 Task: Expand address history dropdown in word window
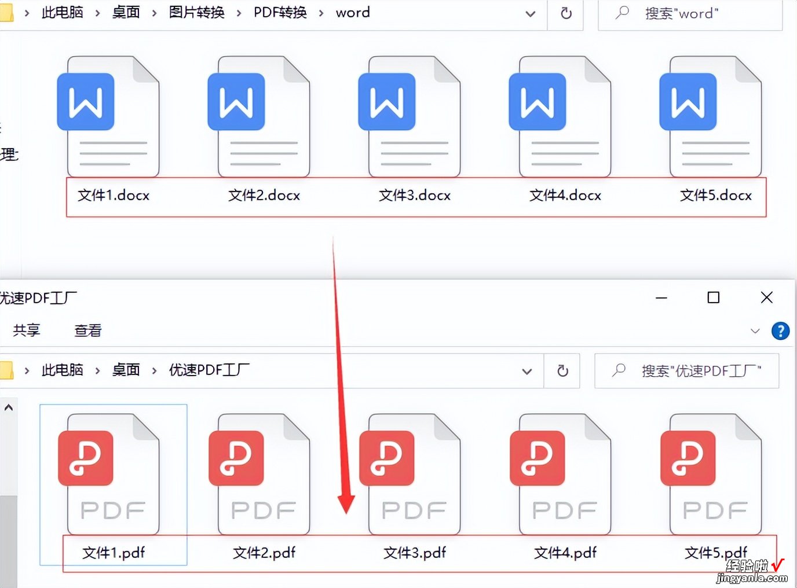click(x=530, y=13)
